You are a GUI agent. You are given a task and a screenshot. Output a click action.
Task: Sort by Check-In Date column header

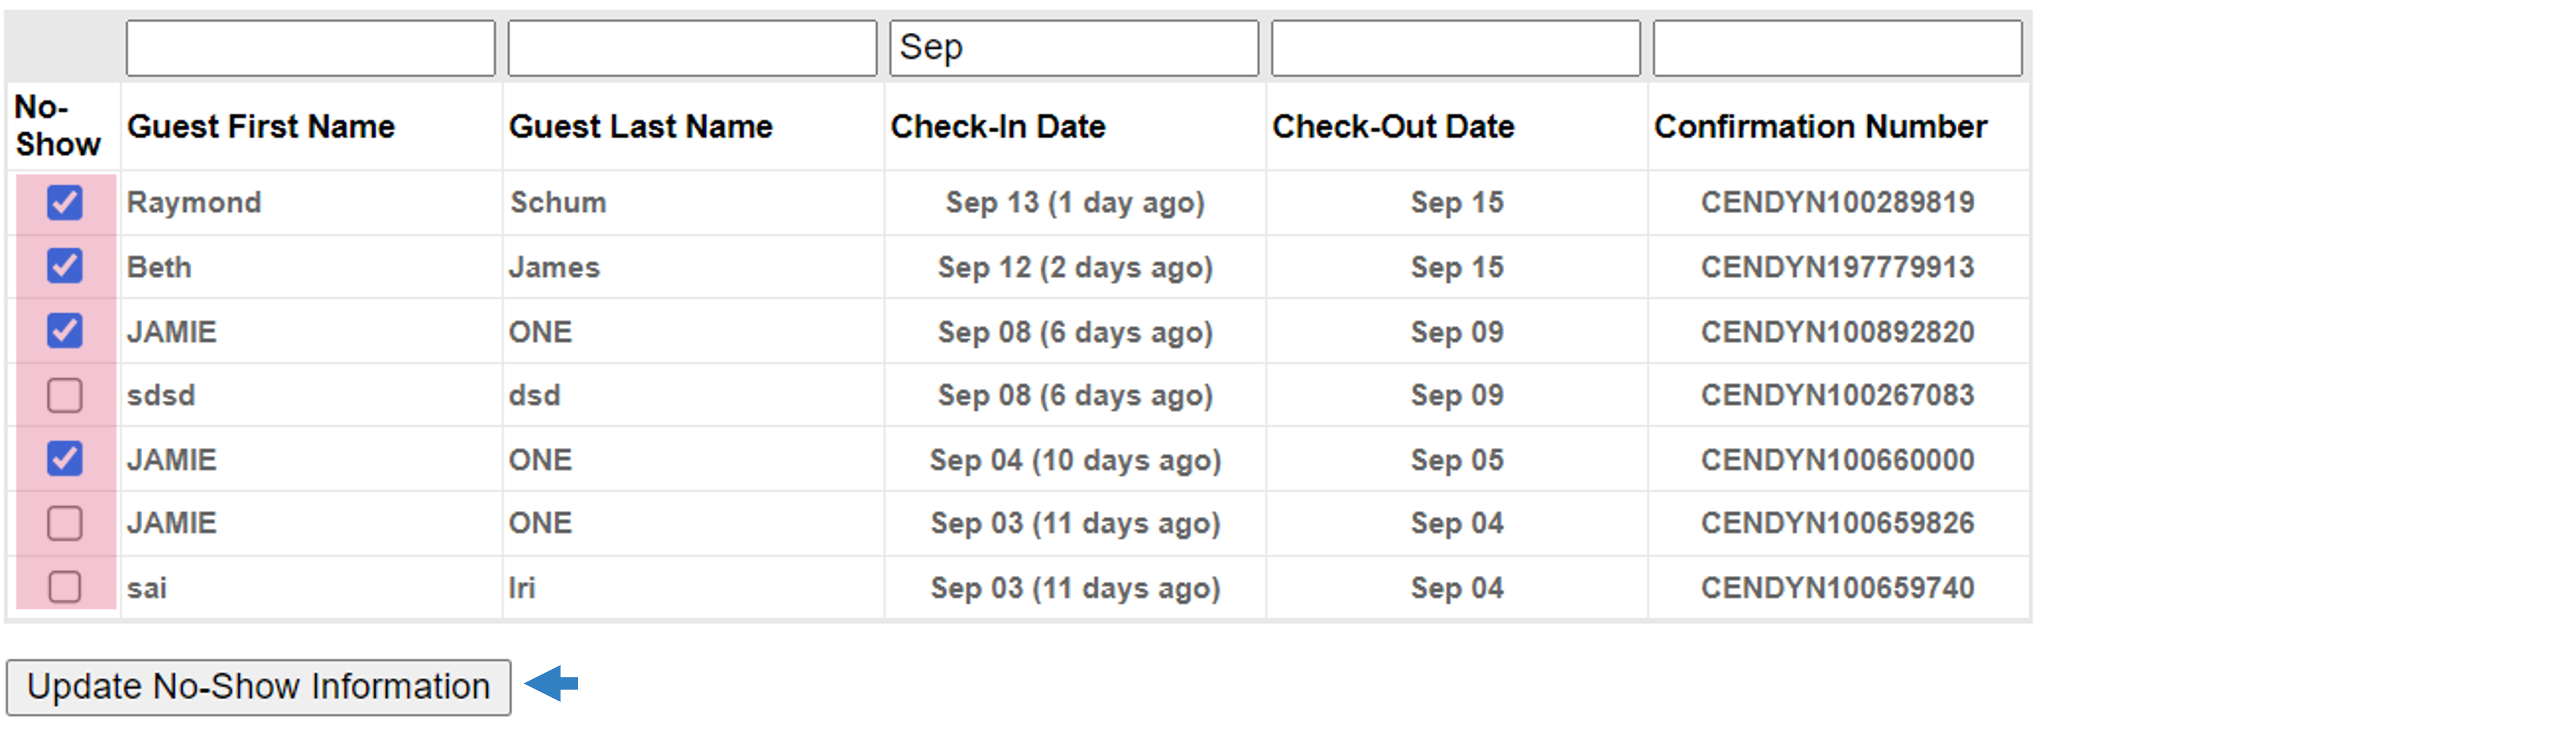coord(998,127)
